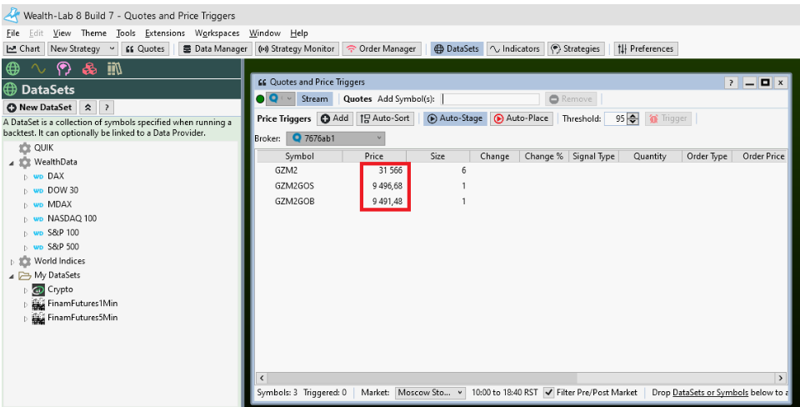Click the Add Symbol(s) input field
Screen dimensions: 800x407
[x=490, y=98]
